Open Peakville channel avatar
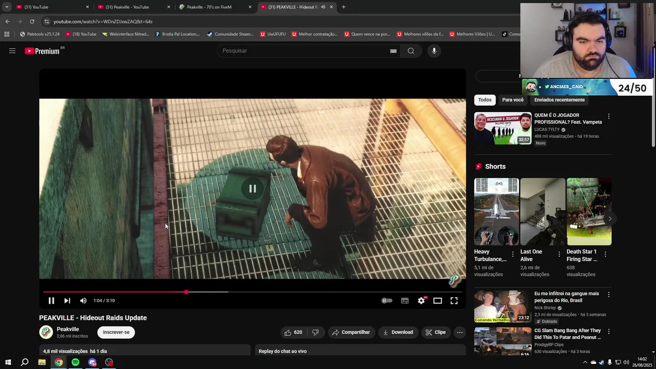The height and width of the screenshot is (369, 656). (x=46, y=332)
